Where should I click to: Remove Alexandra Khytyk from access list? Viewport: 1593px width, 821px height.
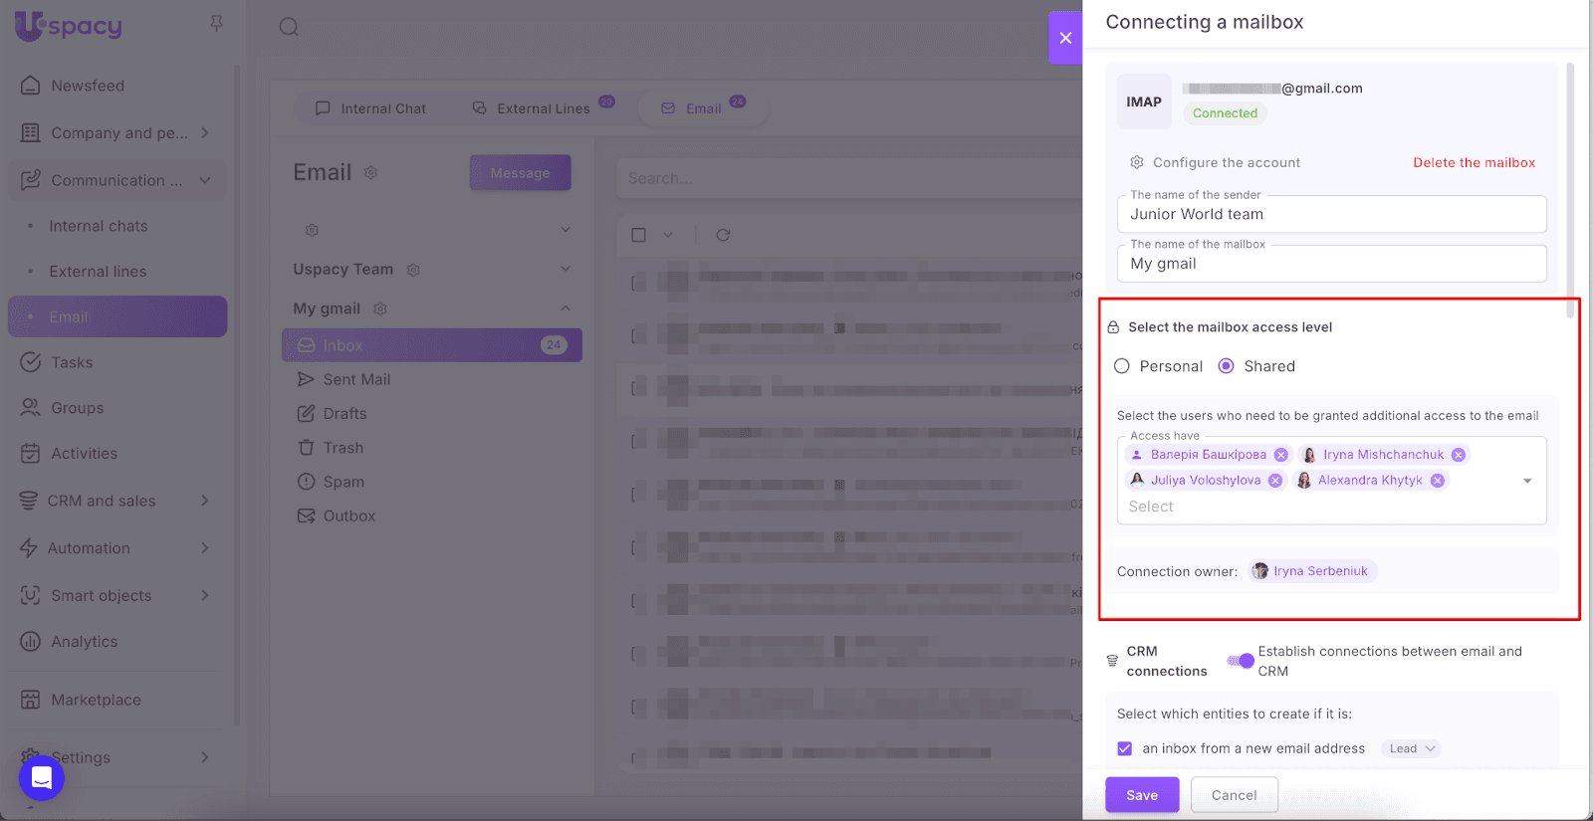(x=1438, y=481)
